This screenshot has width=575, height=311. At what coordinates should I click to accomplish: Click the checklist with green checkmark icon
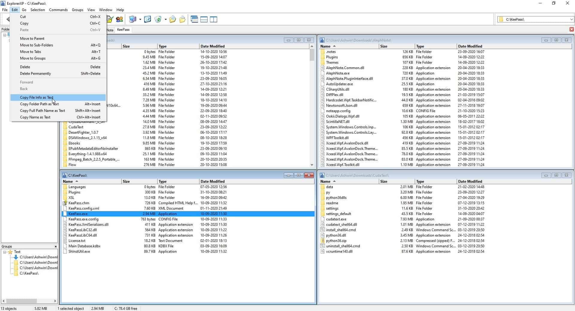point(110,19)
